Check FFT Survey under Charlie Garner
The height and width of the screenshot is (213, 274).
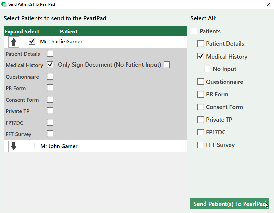50,134
